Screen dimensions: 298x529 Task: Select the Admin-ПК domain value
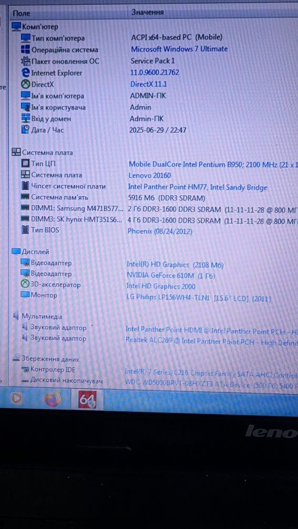(147, 119)
